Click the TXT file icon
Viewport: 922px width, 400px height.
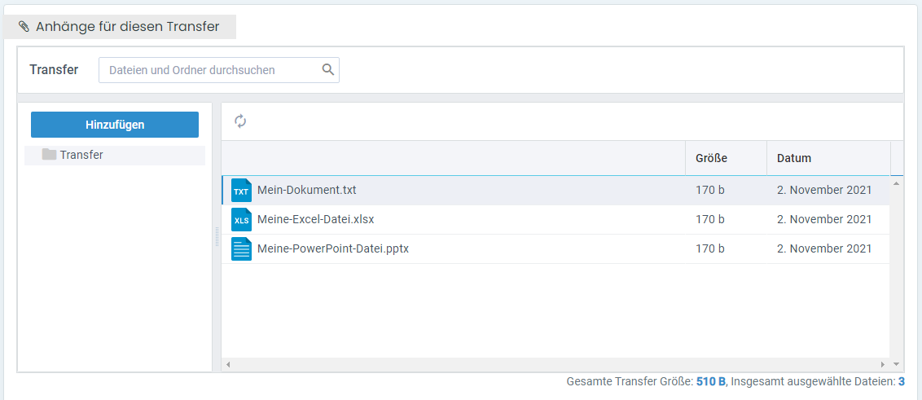pyautogui.click(x=241, y=191)
